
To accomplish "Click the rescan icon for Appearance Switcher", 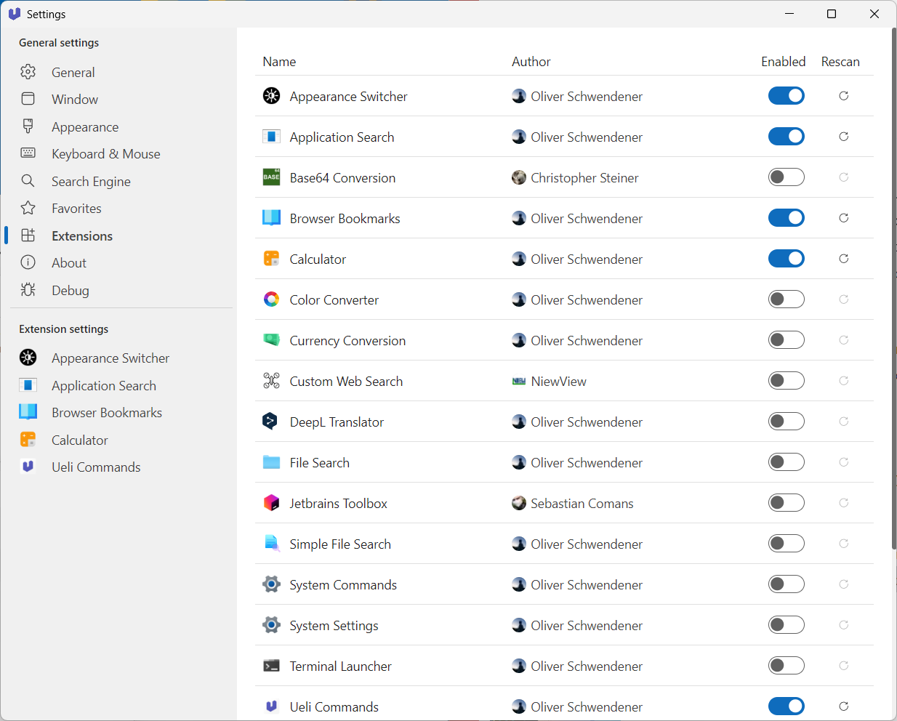I will [x=843, y=96].
